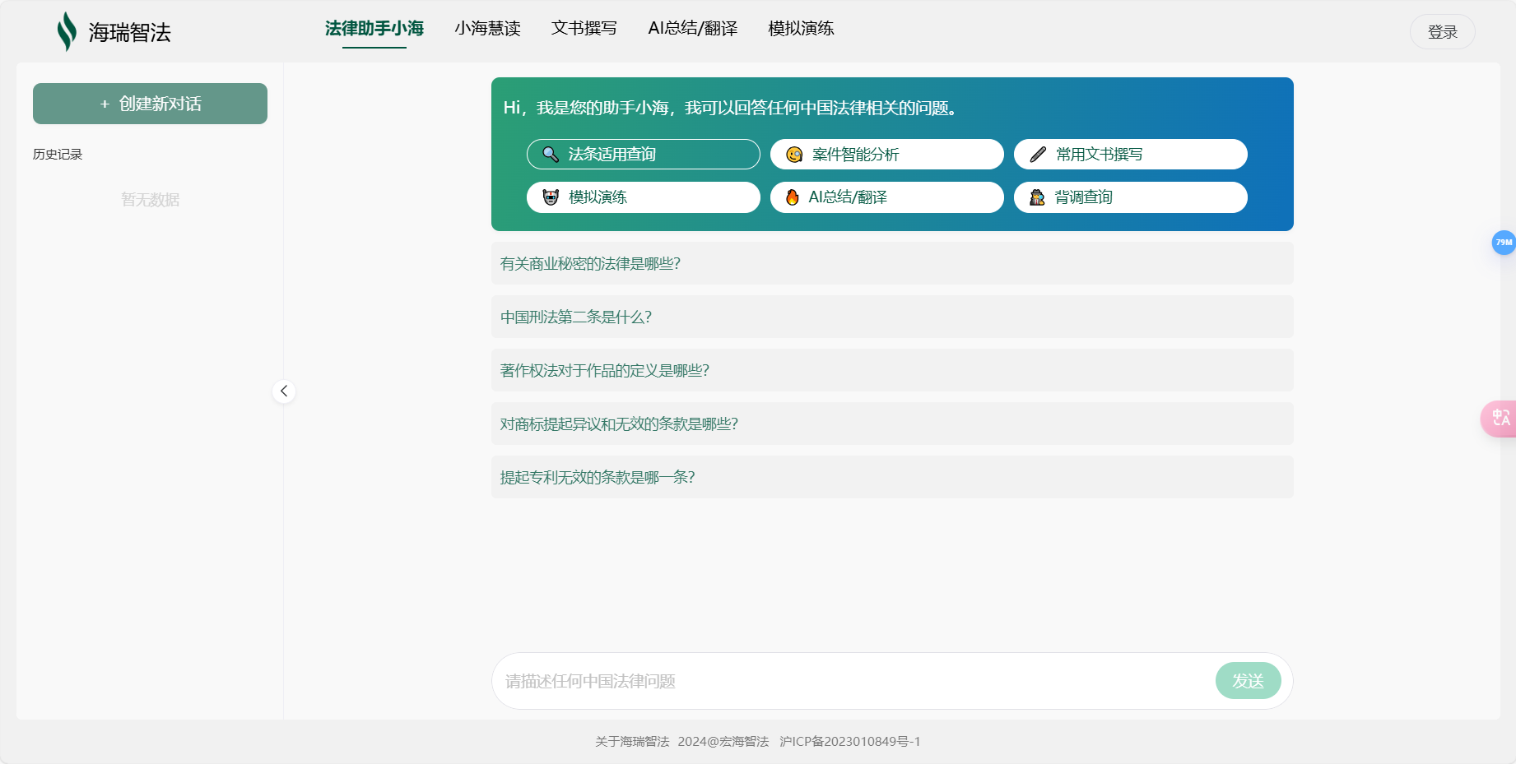Open 案件智能分析 smart case analysis icon
This screenshot has width=1516, height=764.
(793, 154)
